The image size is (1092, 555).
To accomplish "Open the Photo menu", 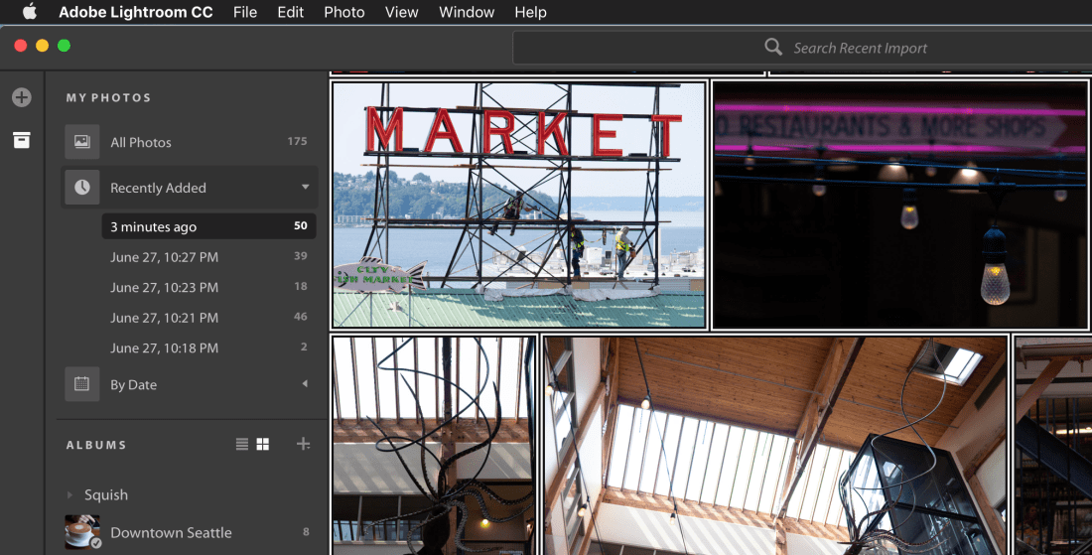I will [x=343, y=12].
